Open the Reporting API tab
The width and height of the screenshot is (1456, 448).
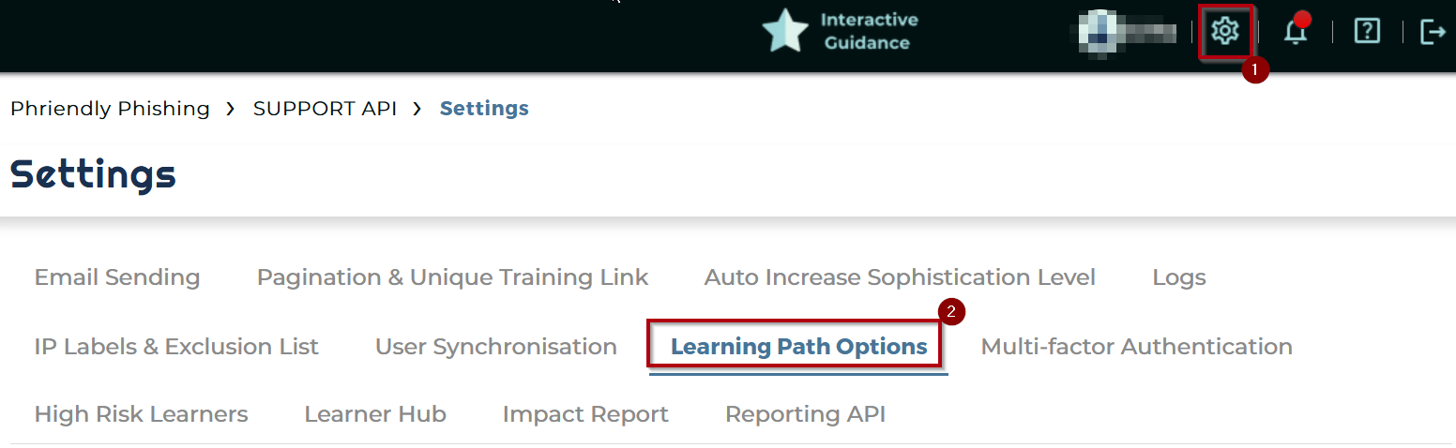point(805,414)
